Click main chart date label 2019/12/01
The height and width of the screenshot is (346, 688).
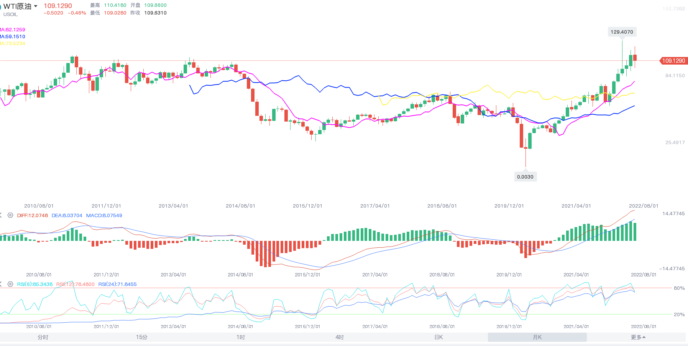pyautogui.click(x=509, y=206)
